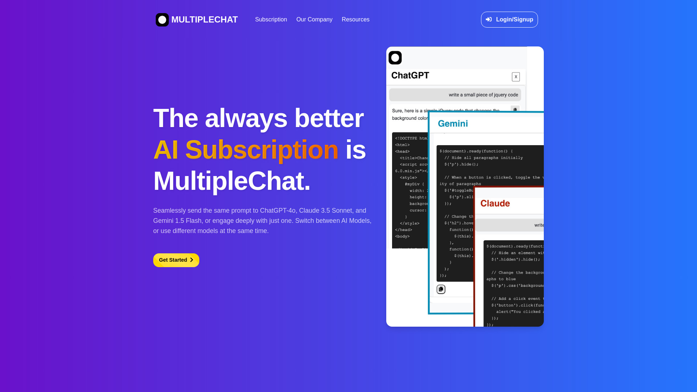Select the Our Company nav menu item
Screen dimensions: 697x392
point(314,19)
